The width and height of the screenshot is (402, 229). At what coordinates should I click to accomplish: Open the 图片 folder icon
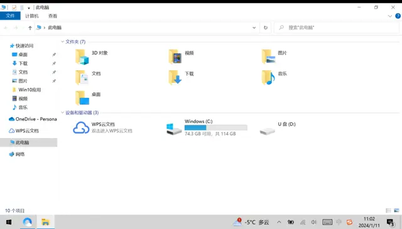(x=268, y=57)
